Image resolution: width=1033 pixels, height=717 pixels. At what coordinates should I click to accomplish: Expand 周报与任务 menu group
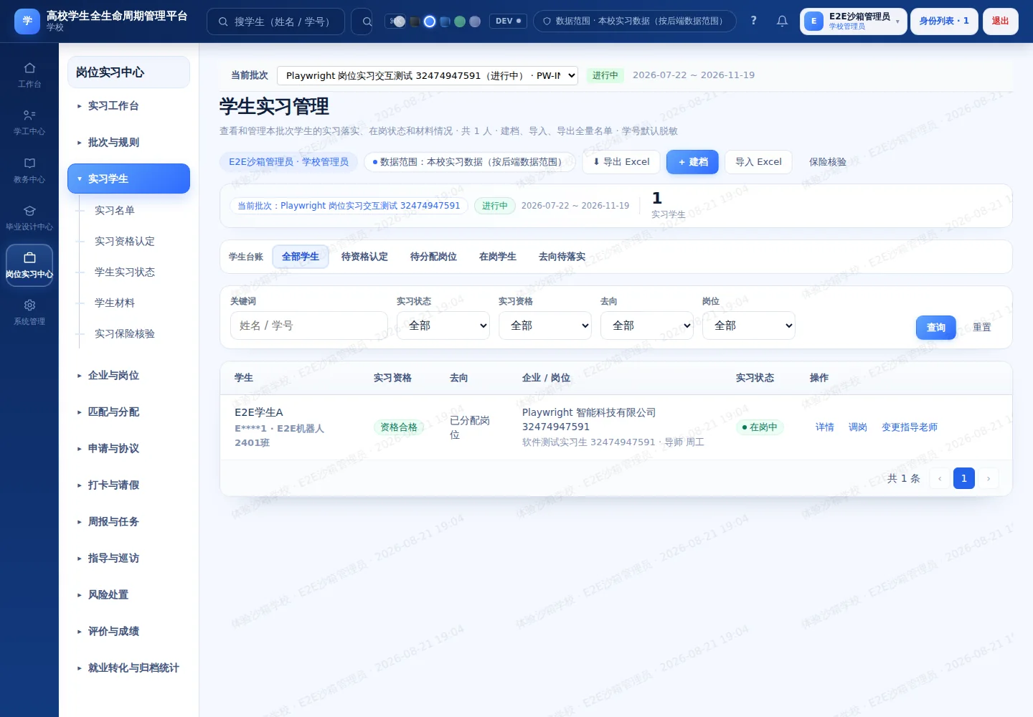[128, 522]
